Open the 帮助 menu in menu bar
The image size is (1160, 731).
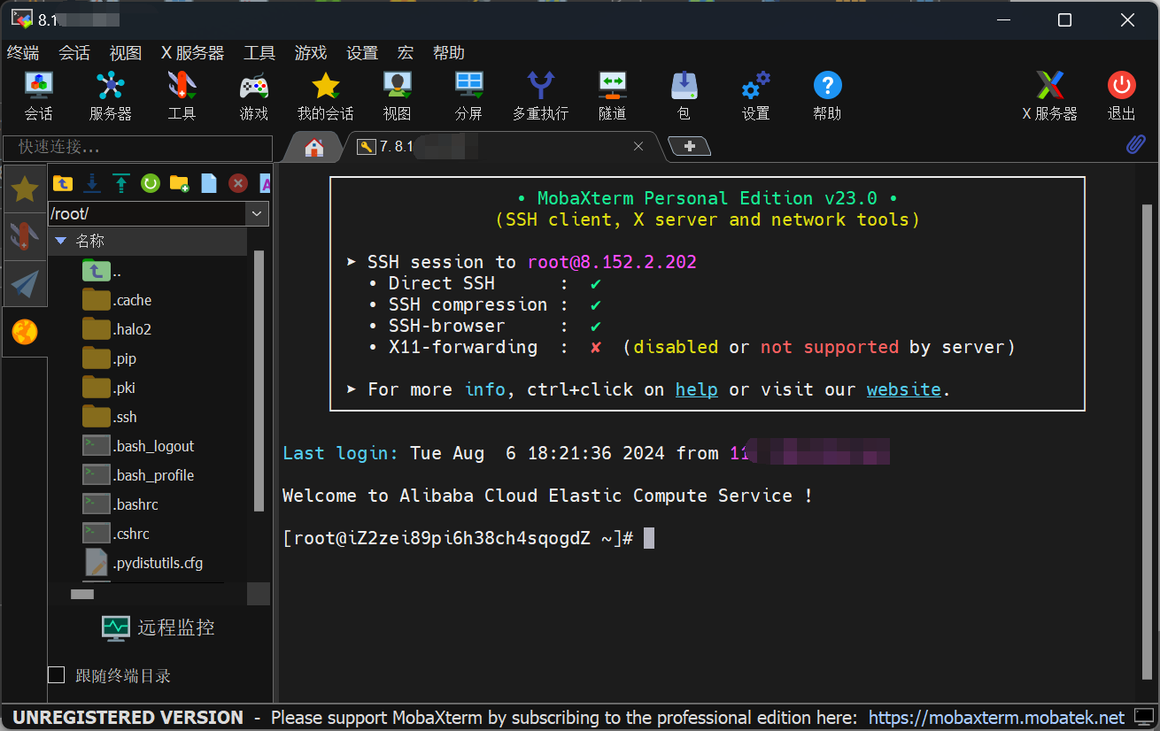(x=449, y=53)
